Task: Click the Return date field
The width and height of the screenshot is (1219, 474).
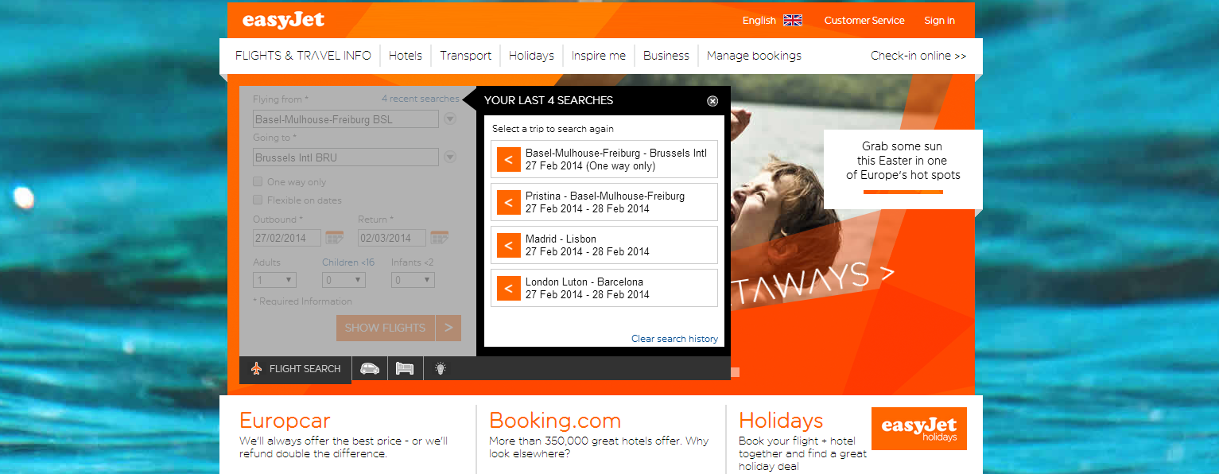Action: click(x=392, y=238)
